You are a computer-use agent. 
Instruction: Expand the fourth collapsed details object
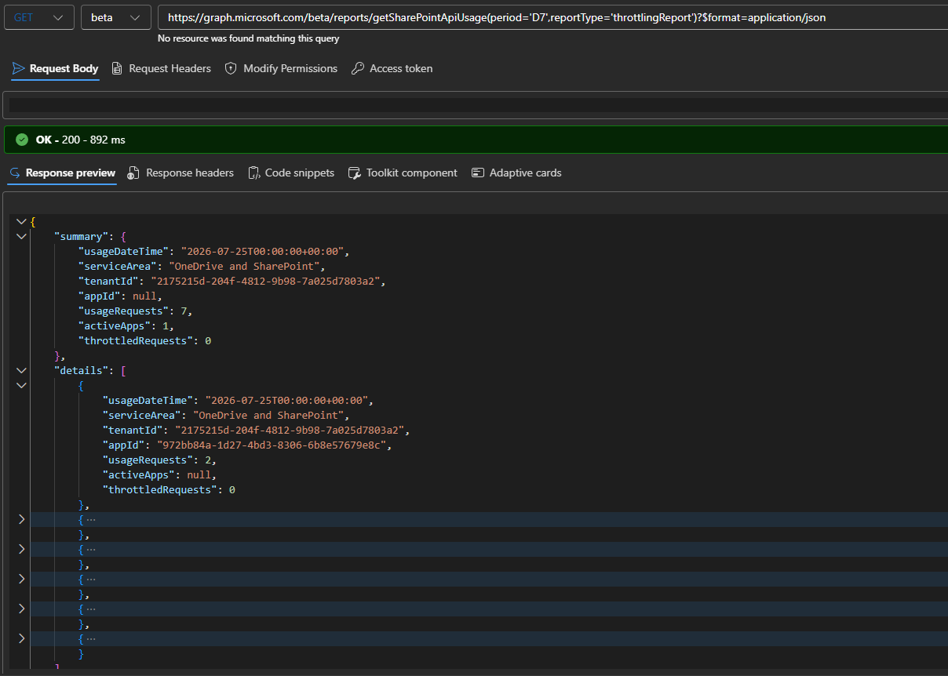(x=21, y=579)
